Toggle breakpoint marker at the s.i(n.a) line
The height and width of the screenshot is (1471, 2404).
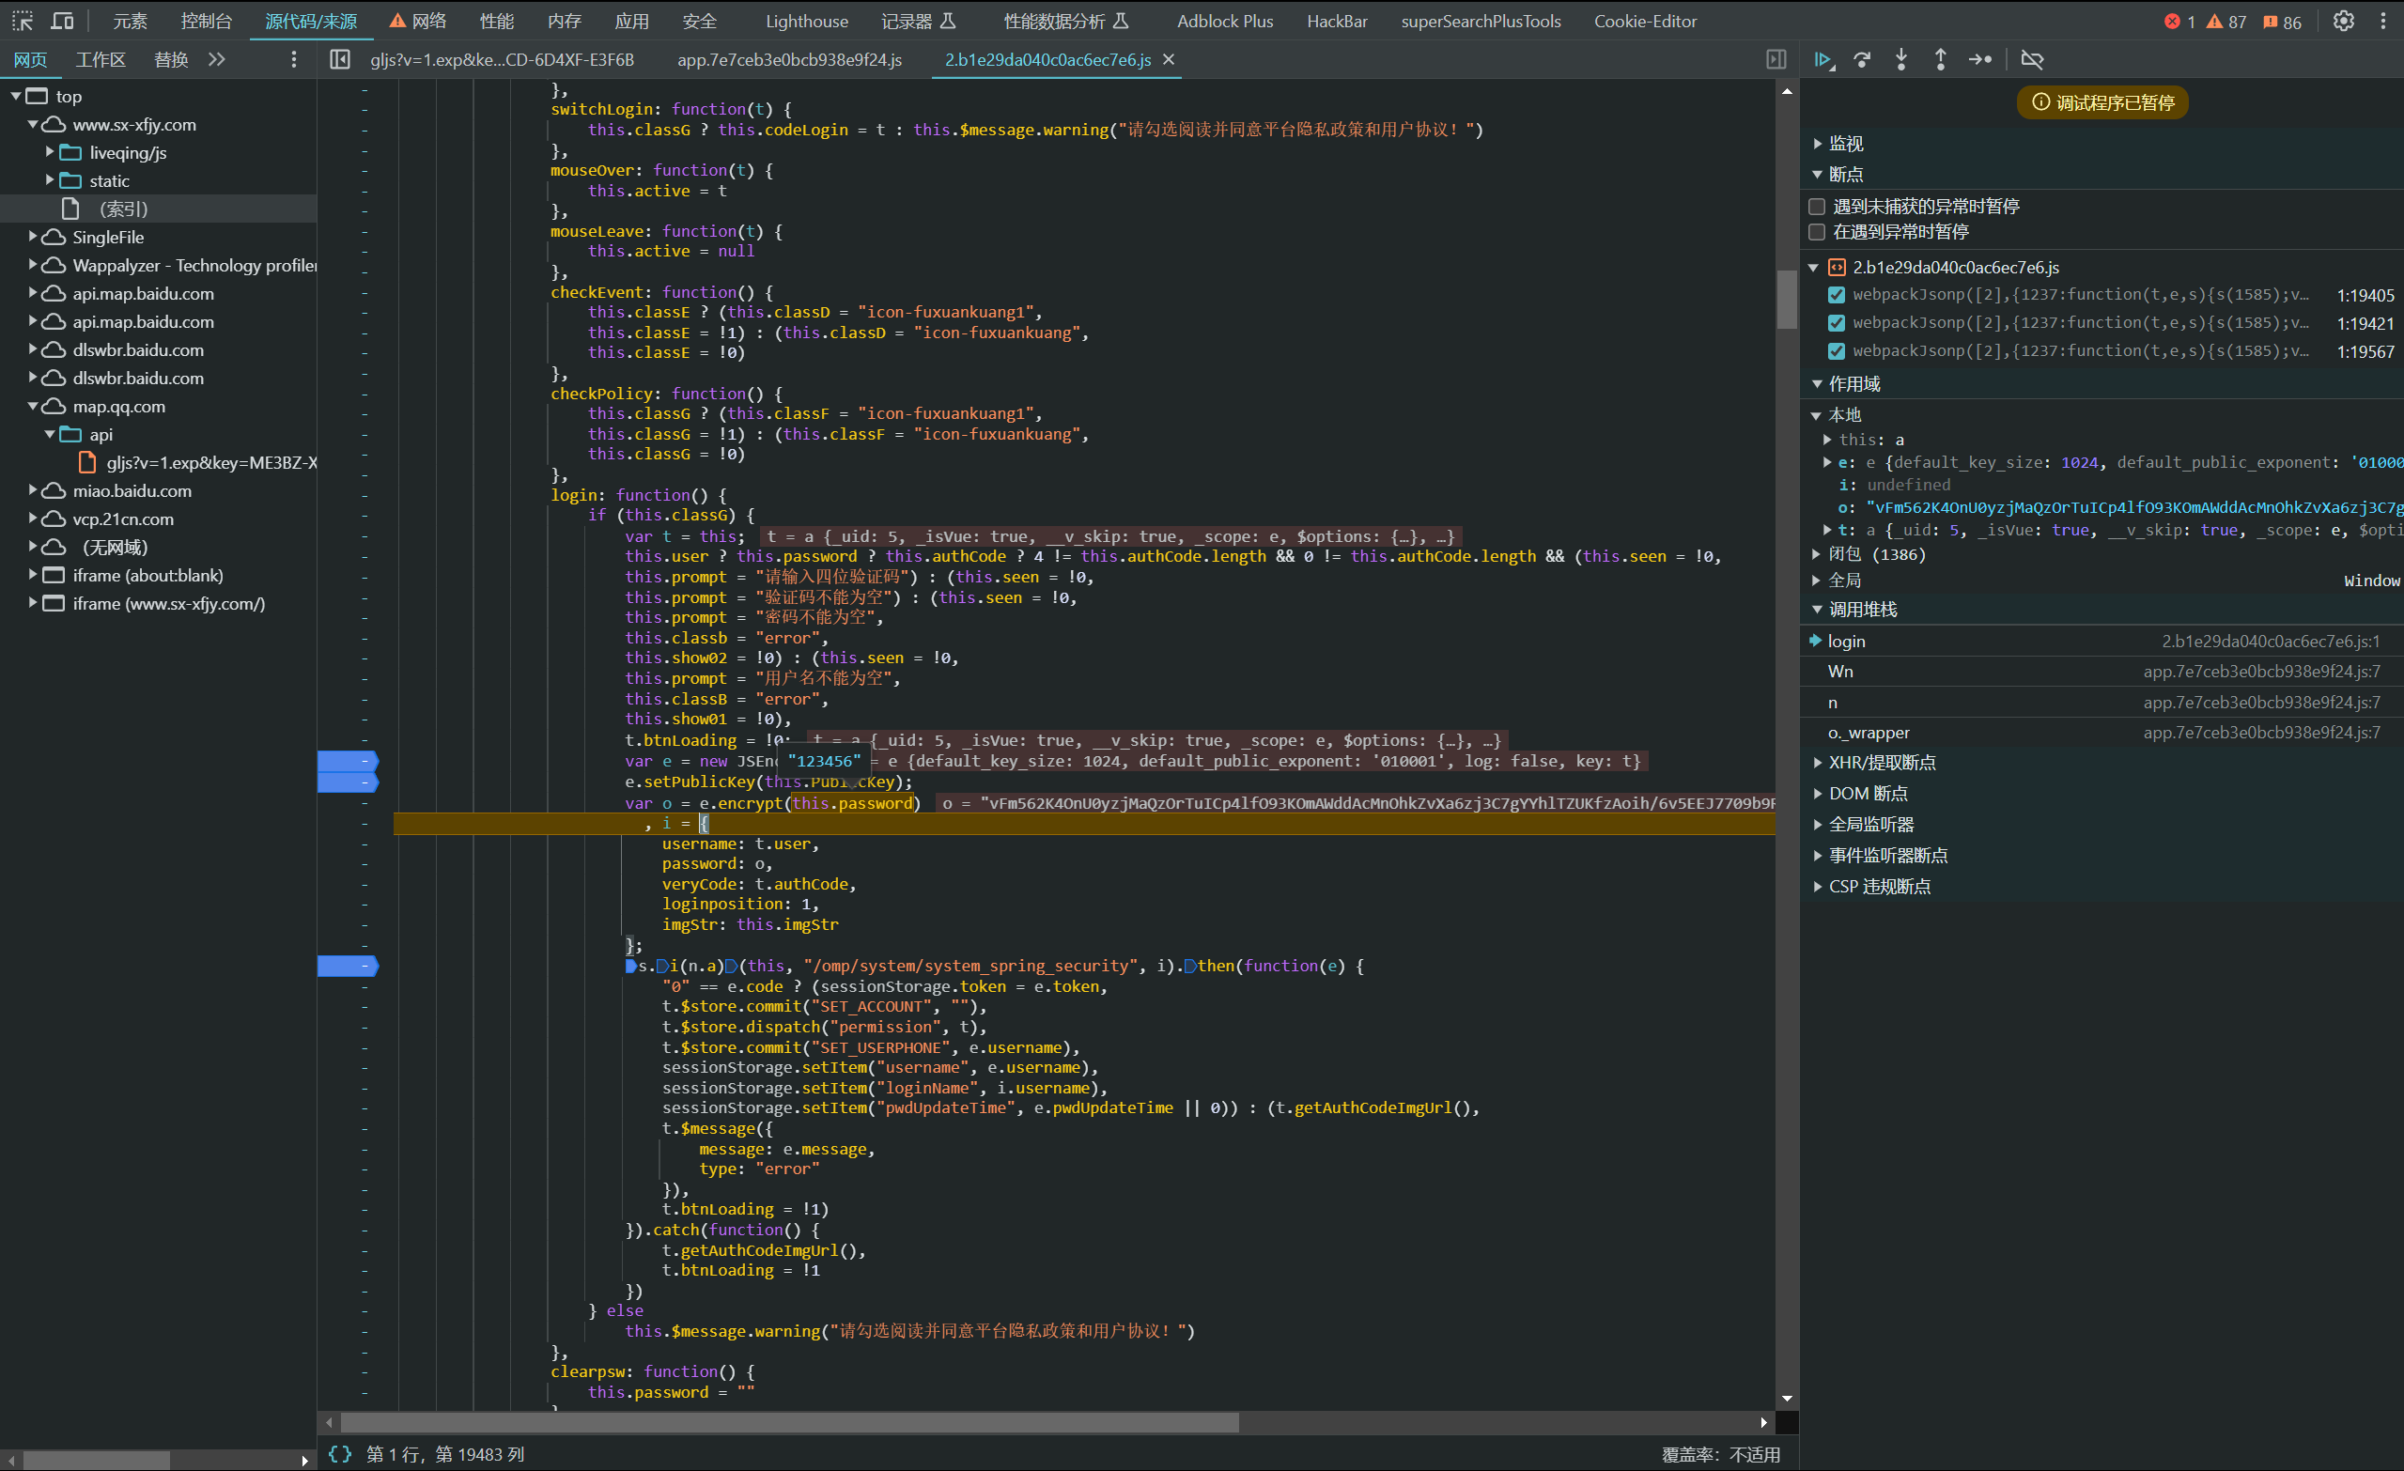pos(348,966)
